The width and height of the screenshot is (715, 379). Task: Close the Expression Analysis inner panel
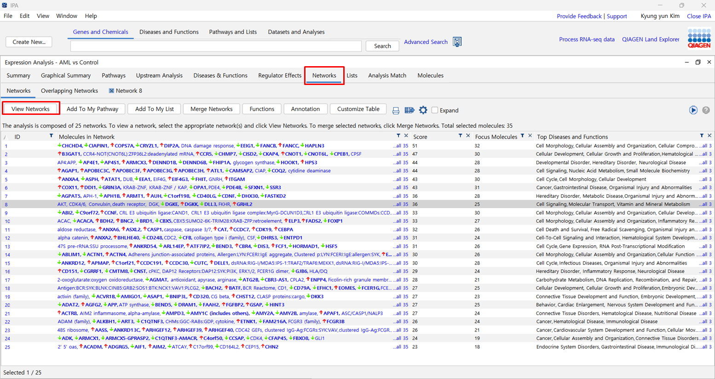[709, 62]
